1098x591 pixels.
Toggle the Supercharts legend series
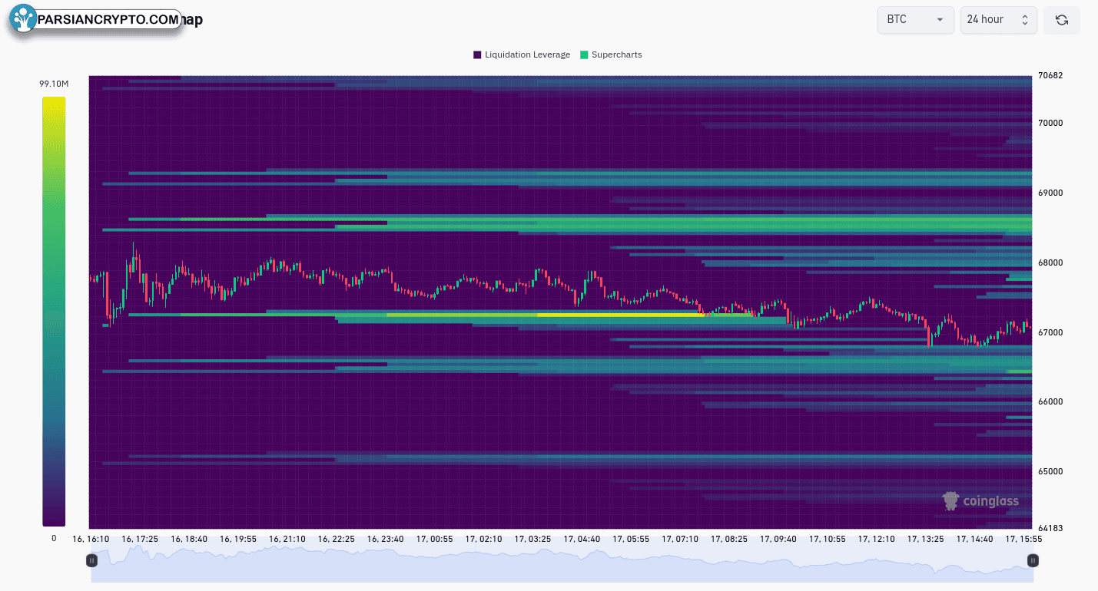point(611,54)
